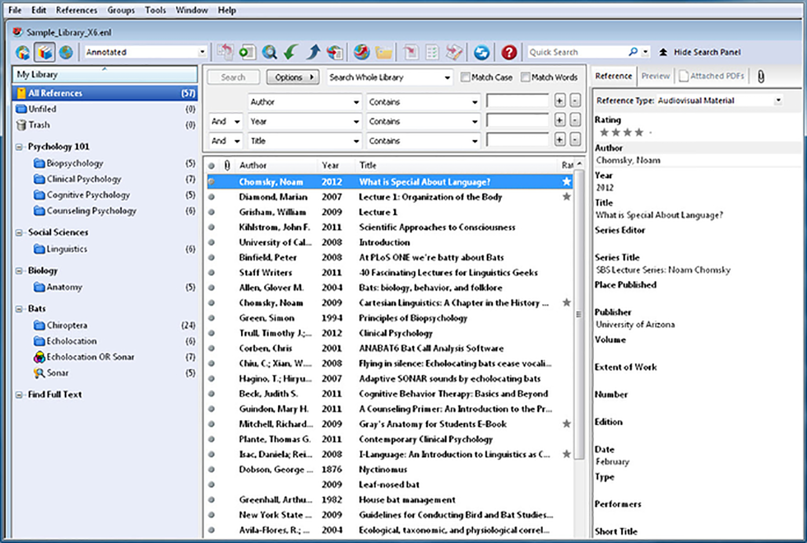Set rating by clicking the third star
This screenshot has width=807, height=543.
coord(627,133)
